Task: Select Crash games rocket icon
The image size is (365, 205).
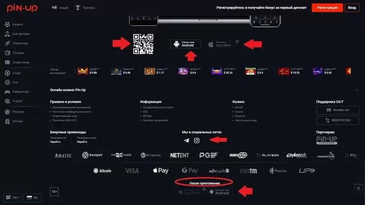Action: click(7, 43)
